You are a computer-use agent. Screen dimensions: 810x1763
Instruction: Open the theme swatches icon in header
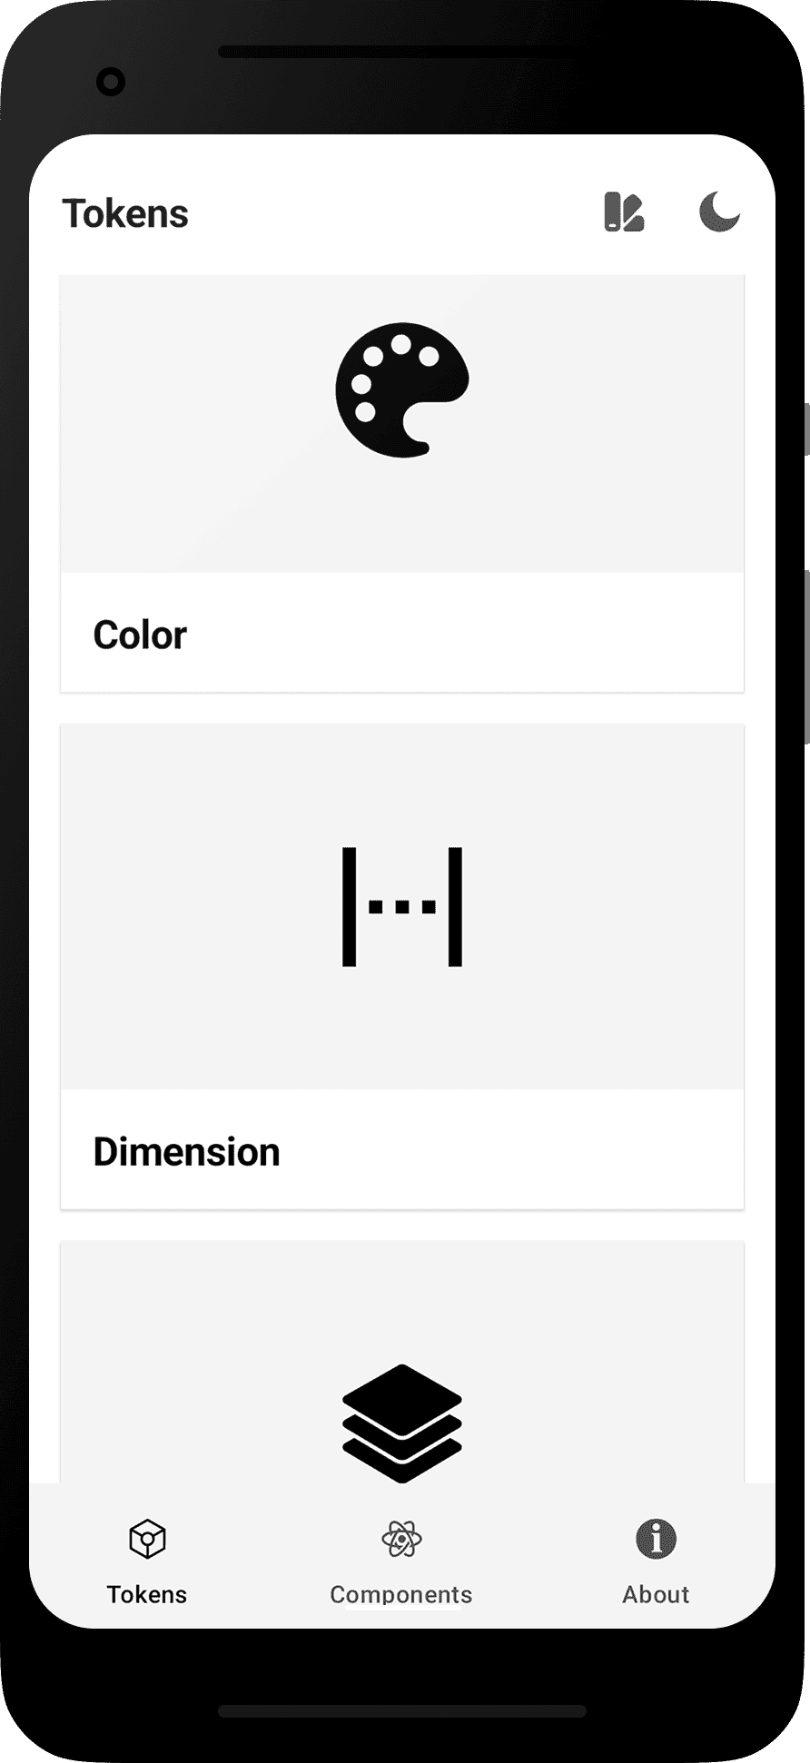pyautogui.click(x=624, y=212)
